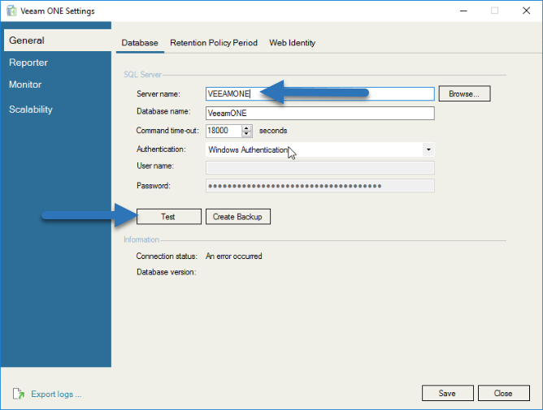
Task: Click the 'Information' group heading
Action: coord(141,240)
